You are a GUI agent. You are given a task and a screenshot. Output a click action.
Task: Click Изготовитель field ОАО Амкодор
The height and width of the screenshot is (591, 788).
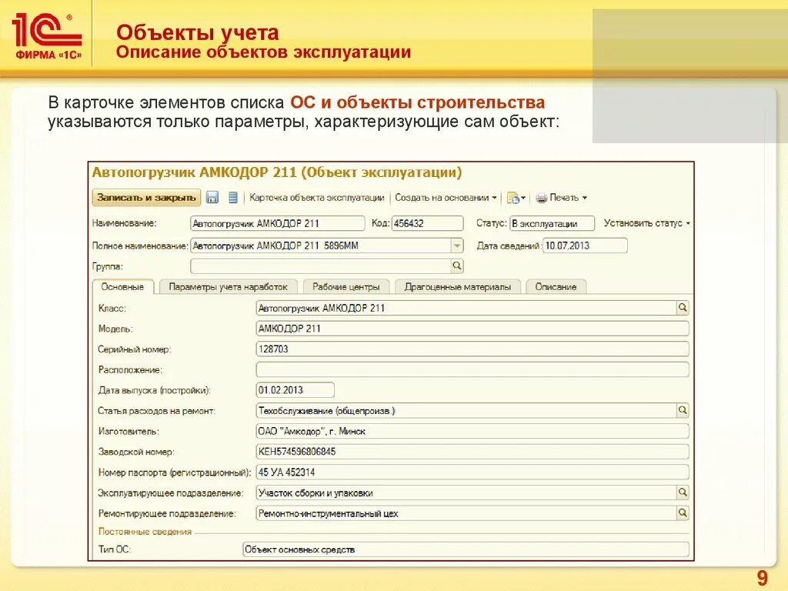pyautogui.click(x=472, y=431)
